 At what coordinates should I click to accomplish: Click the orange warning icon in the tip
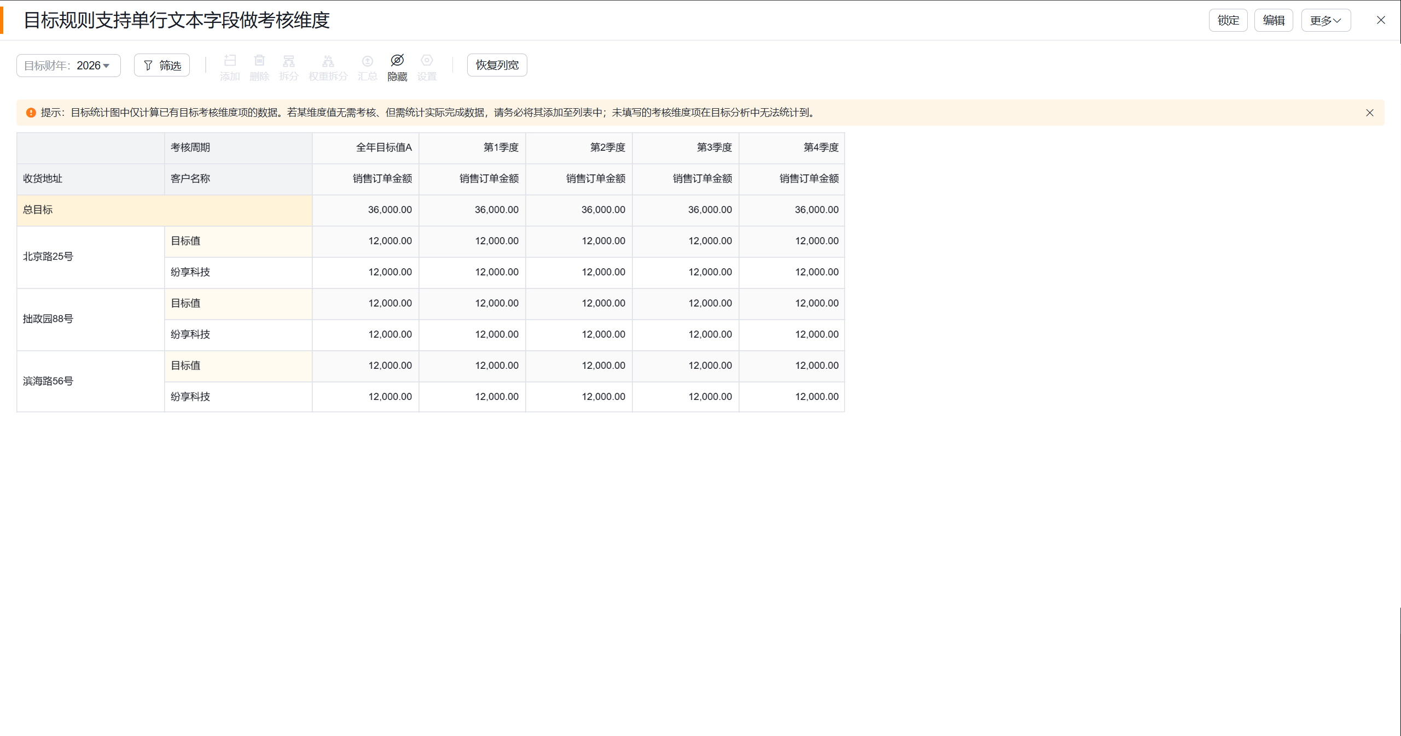[31, 113]
